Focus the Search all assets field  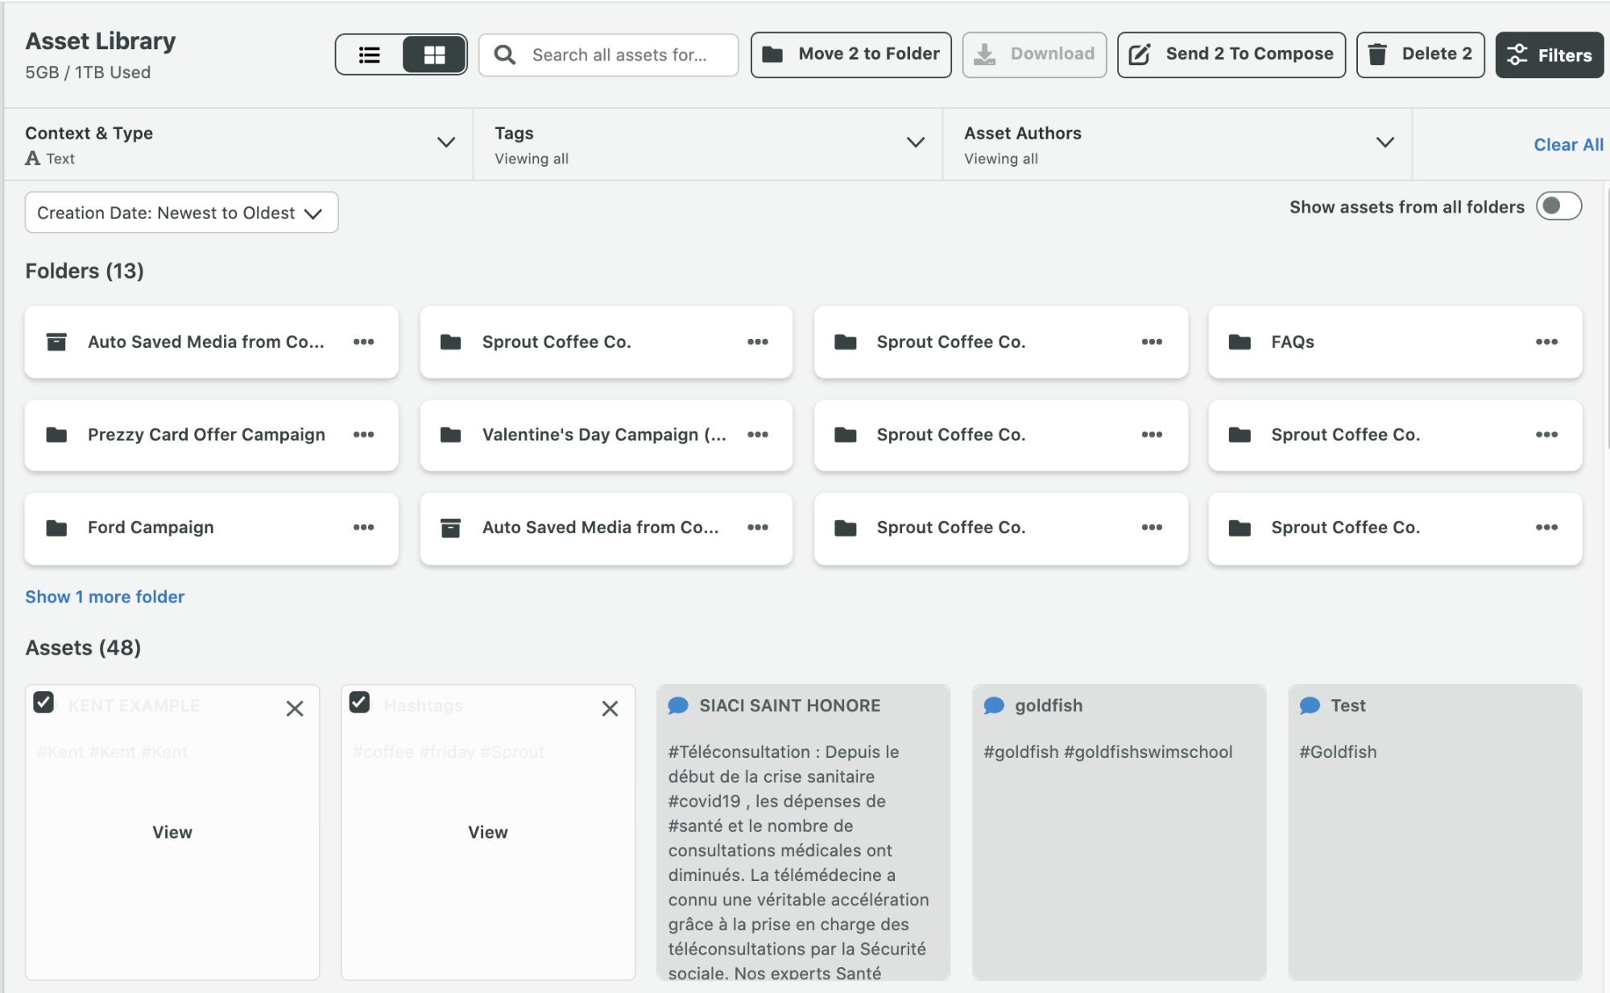[x=608, y=55]
